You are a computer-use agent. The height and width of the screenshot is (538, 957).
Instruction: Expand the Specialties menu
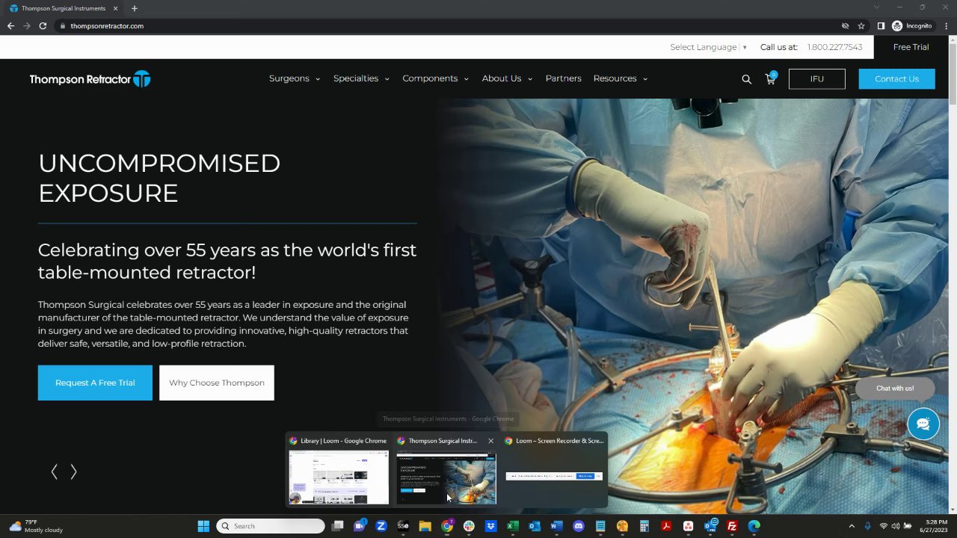point(361,78)
